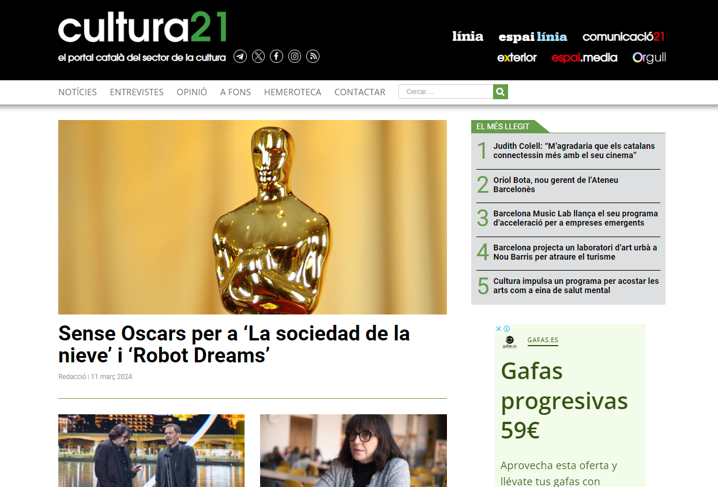Focus the Cercar search field

click(x=446, y=92)
